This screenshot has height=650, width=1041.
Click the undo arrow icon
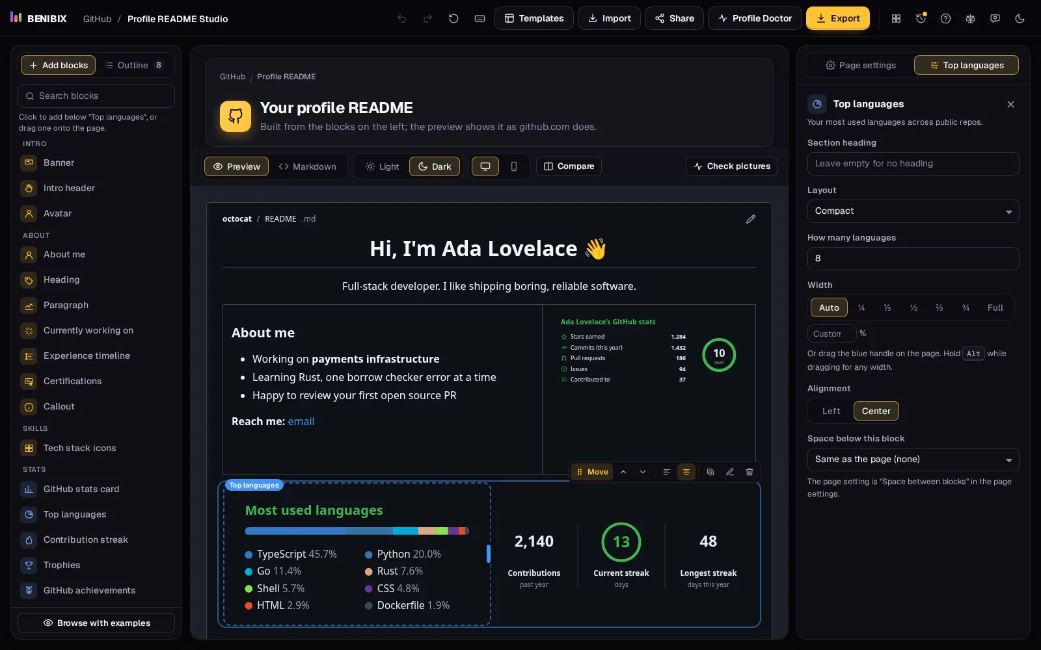401,18
